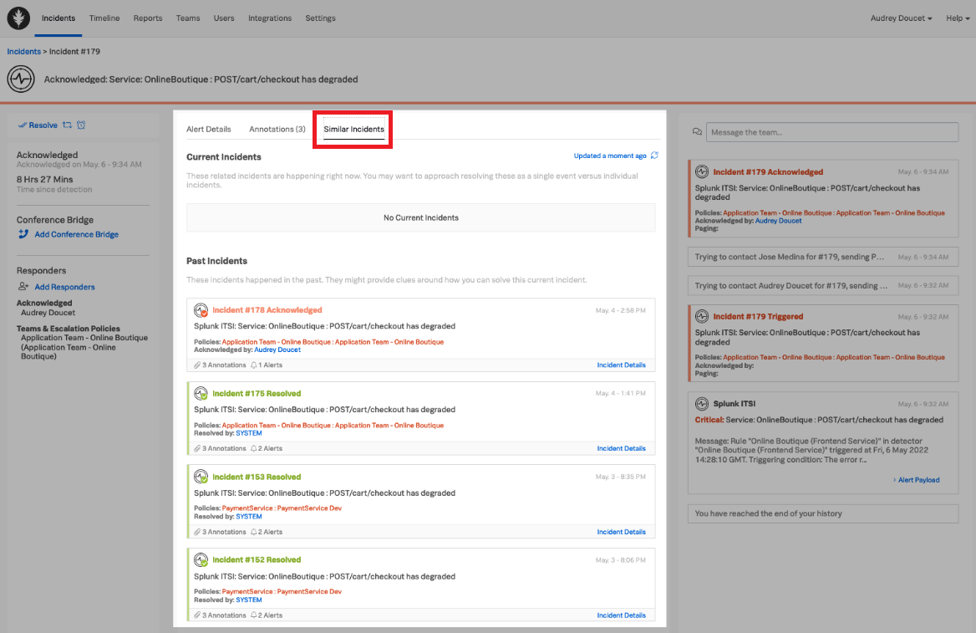Screen dimensions: 976x633
Task: Click the status icon of Incident #152 Resolved
Action: click(201, 560)
